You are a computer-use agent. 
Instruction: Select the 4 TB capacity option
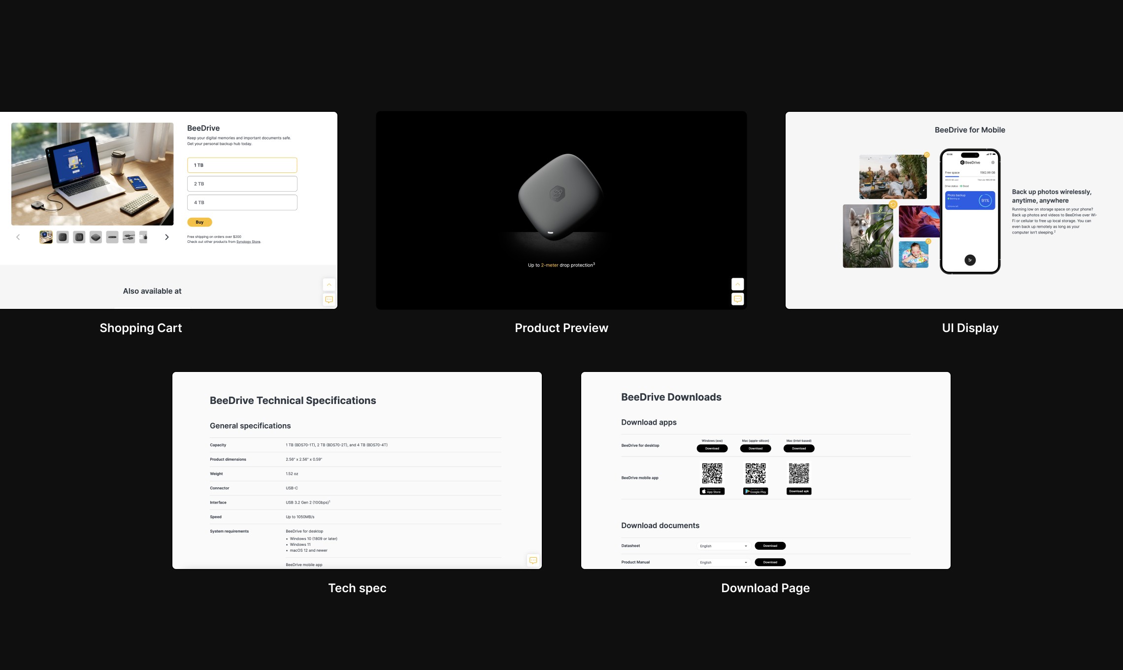[242, 202]
